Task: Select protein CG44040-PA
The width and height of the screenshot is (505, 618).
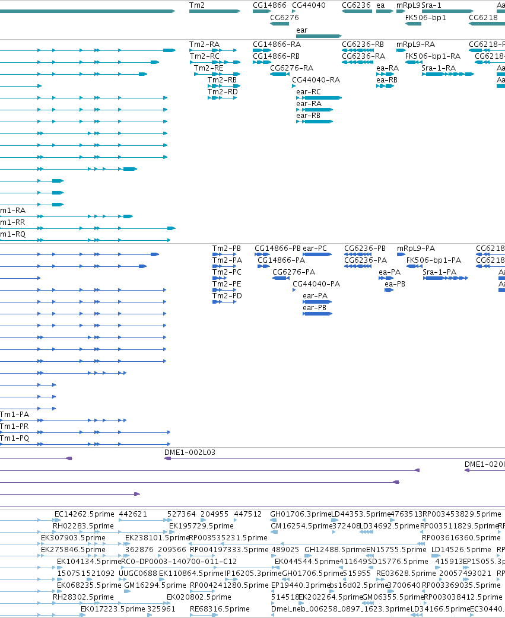Action: click(x=294, y=290)
